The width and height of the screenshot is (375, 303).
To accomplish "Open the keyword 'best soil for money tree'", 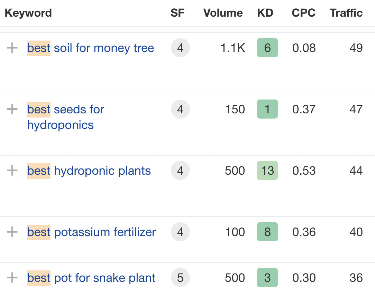I will tap(90, 48).
